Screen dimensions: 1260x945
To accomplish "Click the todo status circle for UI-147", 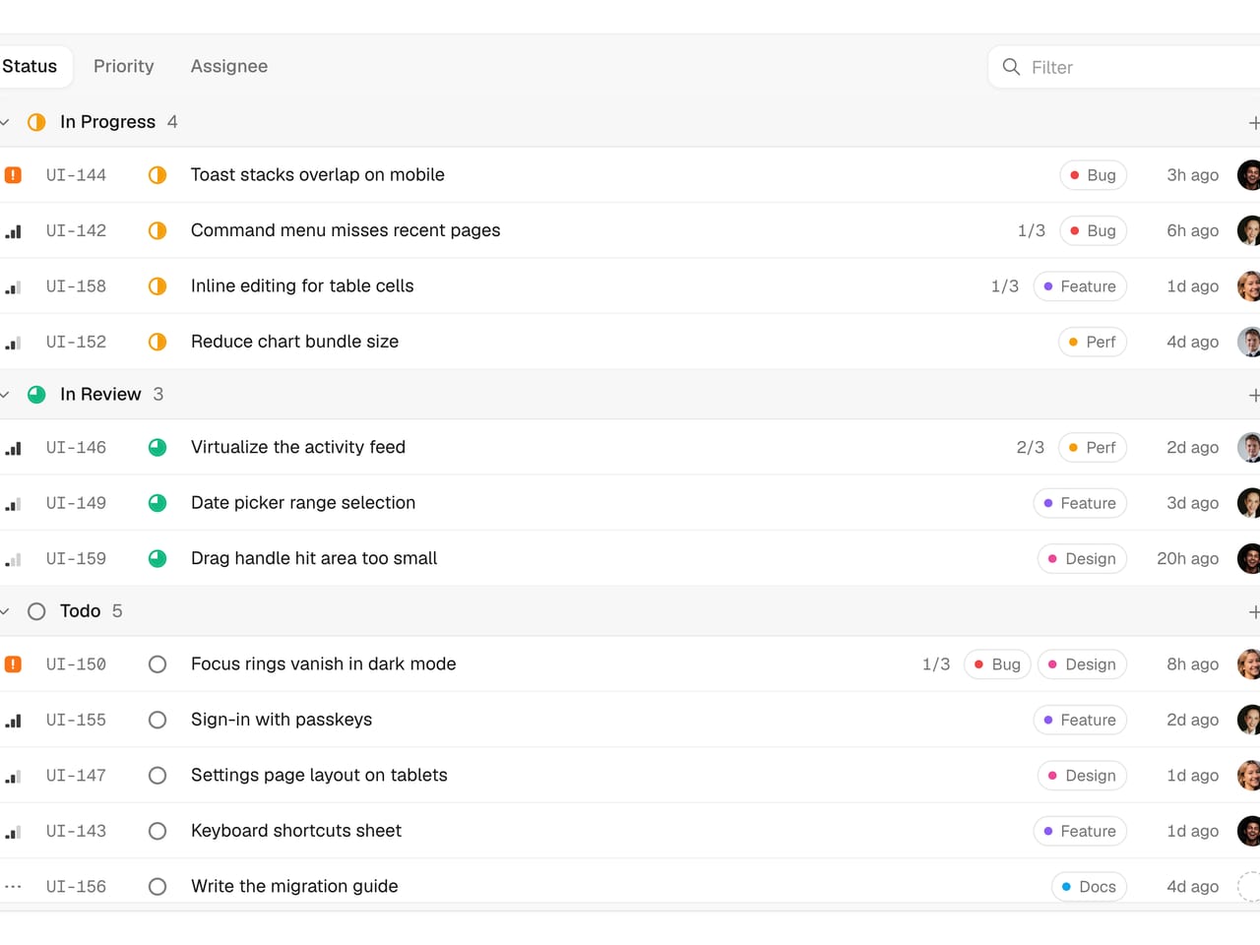I will [157, 776].
